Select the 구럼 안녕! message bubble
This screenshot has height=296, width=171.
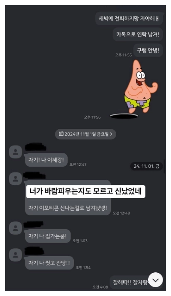[148, 51]
